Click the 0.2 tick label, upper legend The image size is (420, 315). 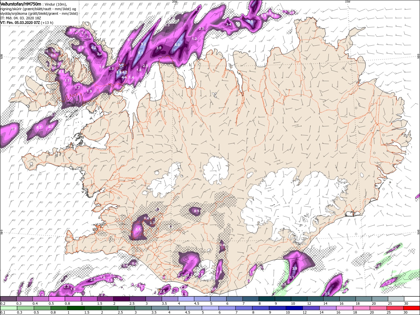[x=3, y=304]
